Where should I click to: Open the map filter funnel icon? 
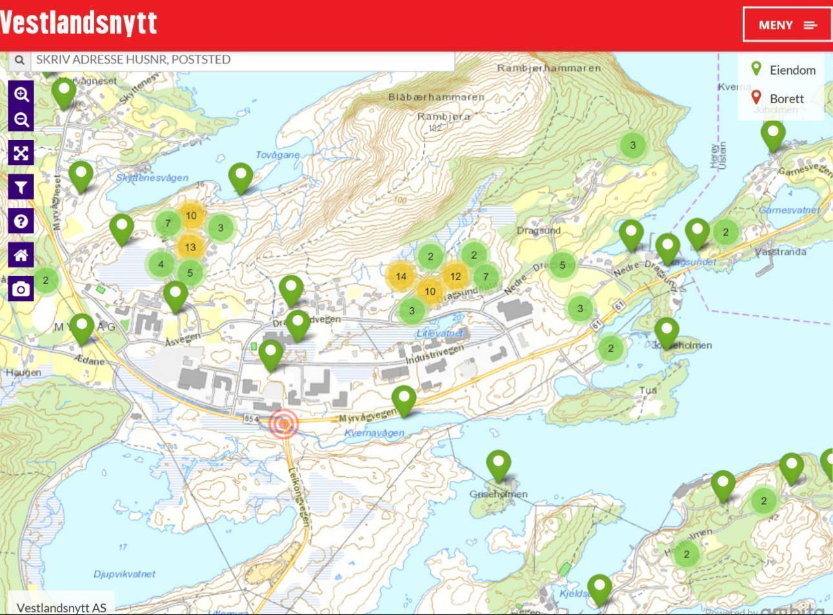click(21, 187)
